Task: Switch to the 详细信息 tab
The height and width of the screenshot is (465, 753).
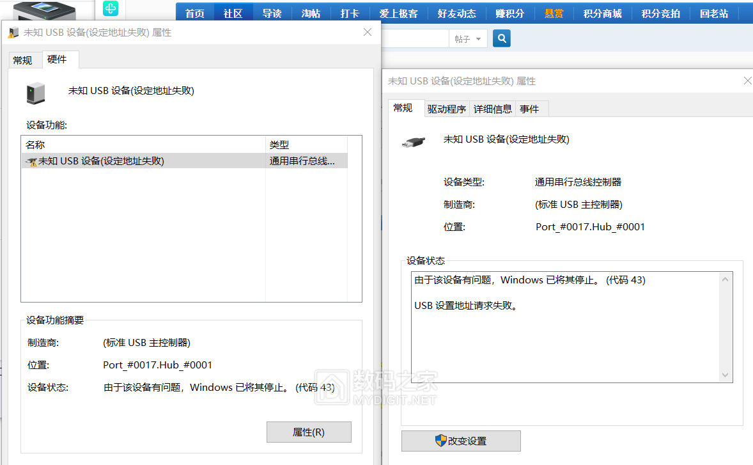Action: 492,109
